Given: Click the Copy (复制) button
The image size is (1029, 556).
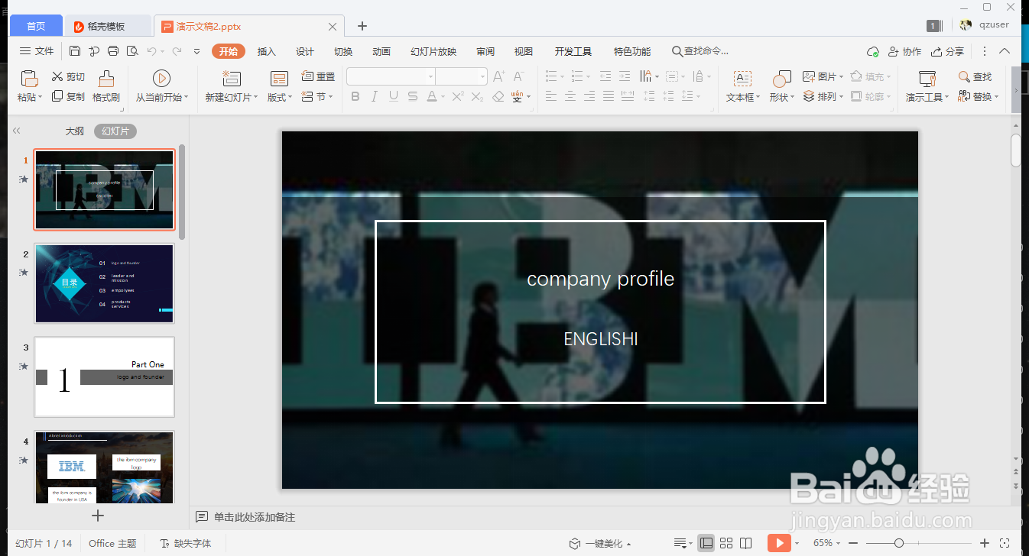Looking at the screenshot, I should point(68,96).
